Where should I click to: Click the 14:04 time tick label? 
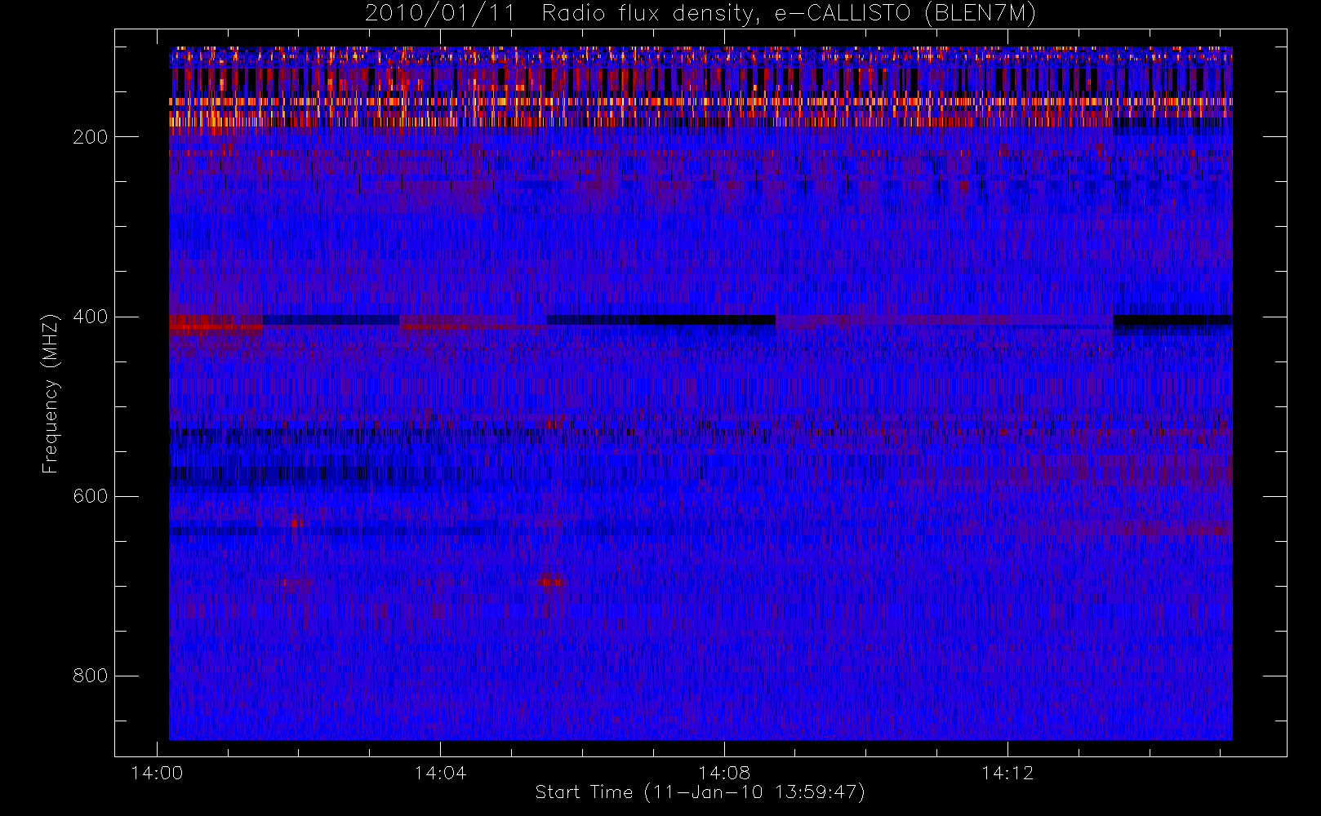(440, 773)
